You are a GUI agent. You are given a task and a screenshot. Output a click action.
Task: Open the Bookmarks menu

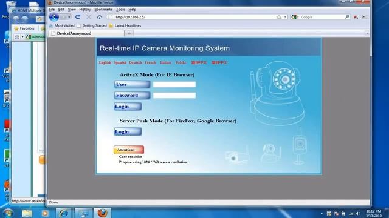pyautogui.click(x=103, y=10)
